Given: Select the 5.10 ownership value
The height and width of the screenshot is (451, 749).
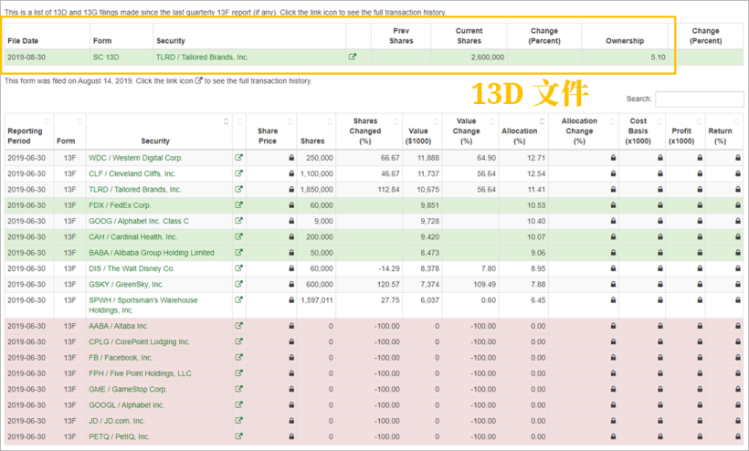Looking at the screenshot, I should click(x=658, y=58).
